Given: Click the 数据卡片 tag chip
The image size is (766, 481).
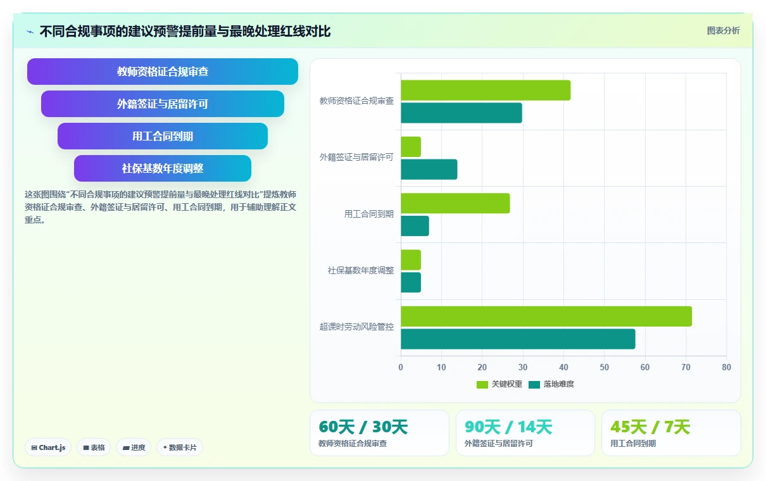Looking at the screenshot, I should 180,447.
